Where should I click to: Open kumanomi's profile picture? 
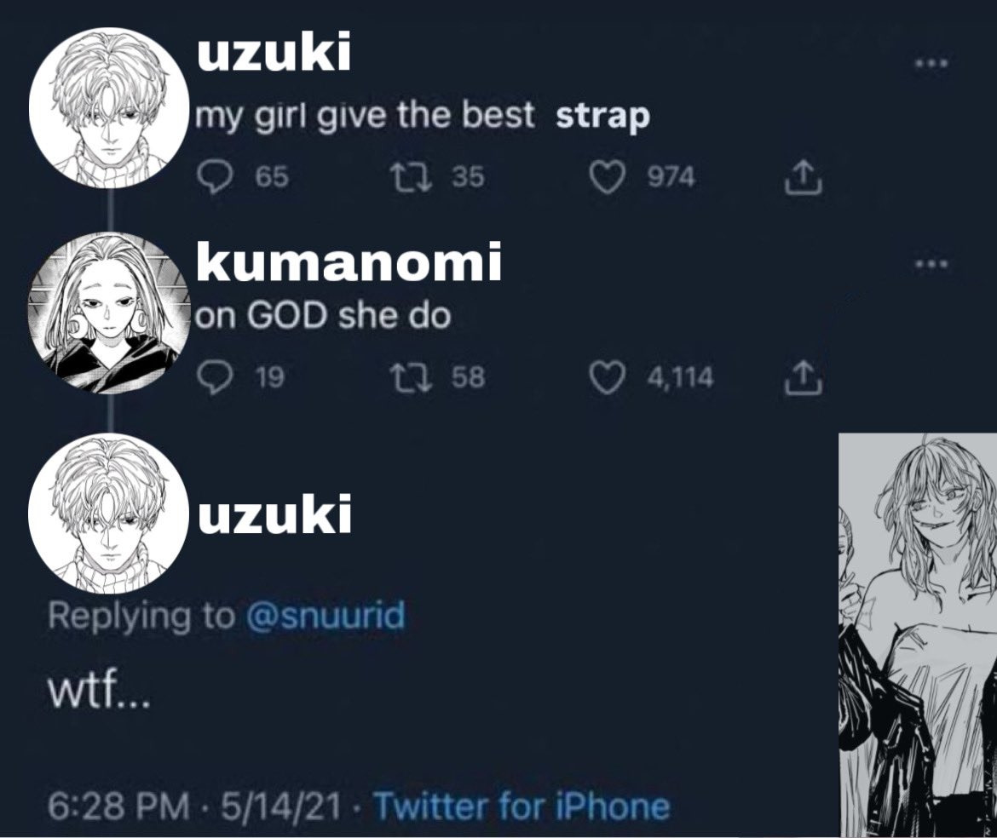109,313
